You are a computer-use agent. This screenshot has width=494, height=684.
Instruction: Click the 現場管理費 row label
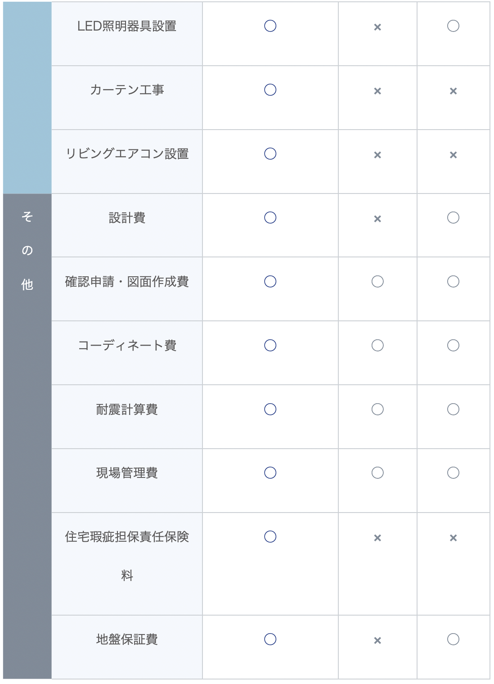click(x=127, y=473)
